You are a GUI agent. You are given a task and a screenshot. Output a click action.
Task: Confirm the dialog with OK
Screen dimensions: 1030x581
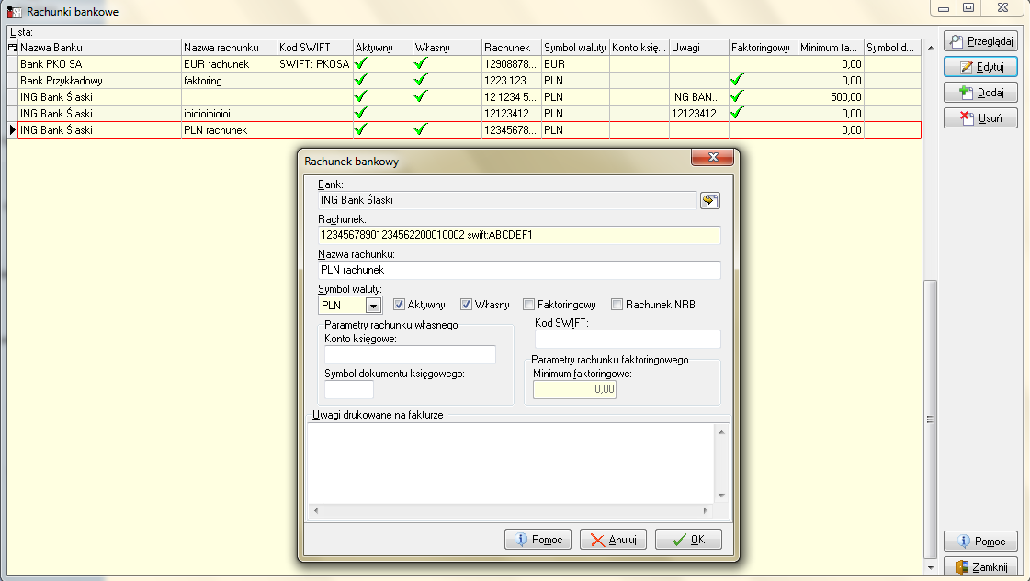(x=688, y=540)
